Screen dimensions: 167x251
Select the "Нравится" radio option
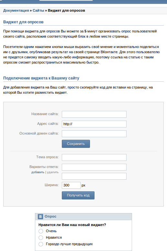(x=41, y=238)
